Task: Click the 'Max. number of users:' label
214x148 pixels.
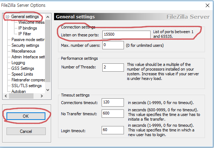Action: 81,45
